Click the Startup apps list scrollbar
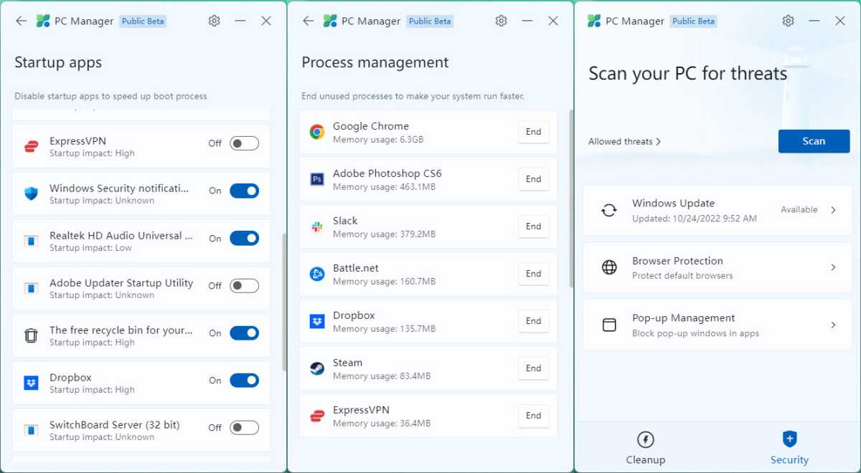 click(284, 302)
